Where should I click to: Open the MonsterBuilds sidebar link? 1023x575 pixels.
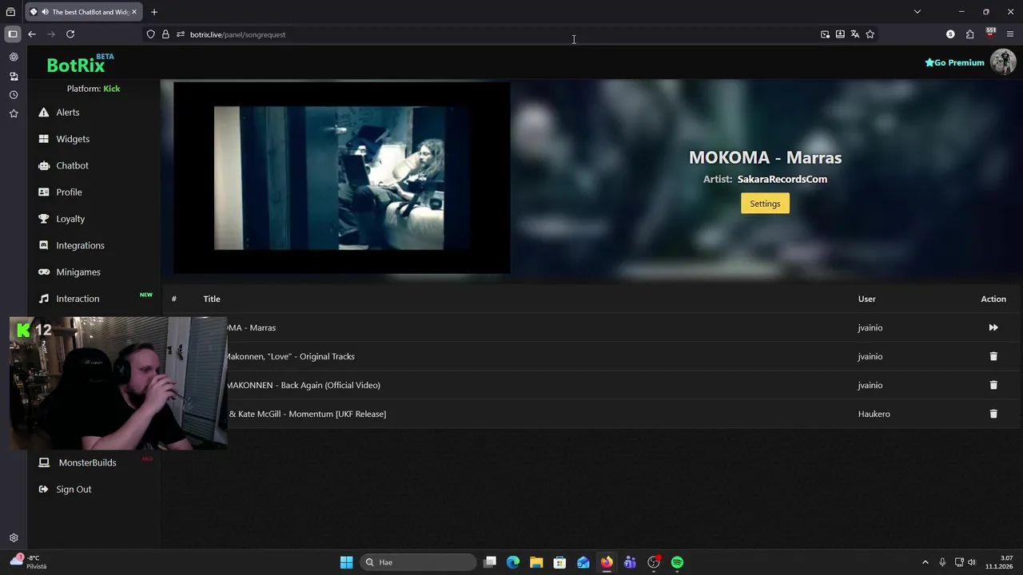point(87,462)
